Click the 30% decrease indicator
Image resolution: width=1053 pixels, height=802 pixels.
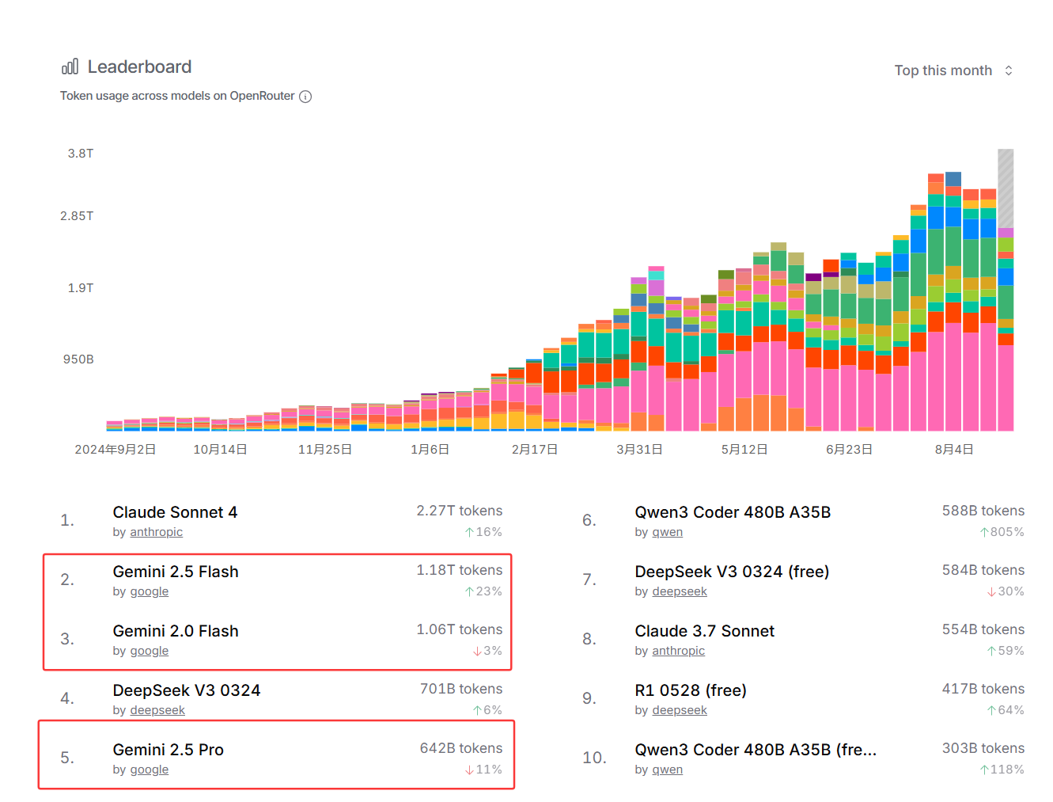(x=1006, y=591)
